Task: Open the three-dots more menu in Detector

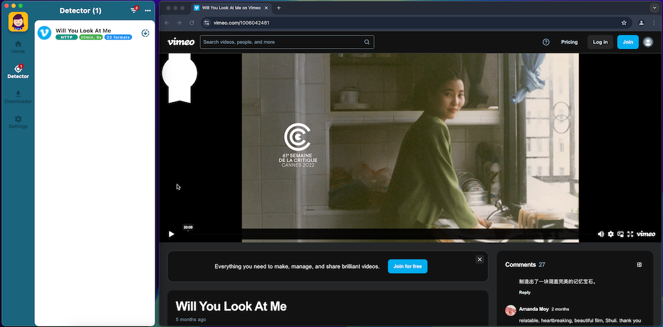Action: 148,10
